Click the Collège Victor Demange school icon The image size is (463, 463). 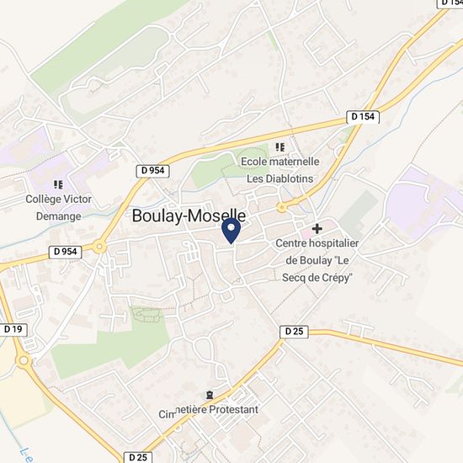coord(58,185)
